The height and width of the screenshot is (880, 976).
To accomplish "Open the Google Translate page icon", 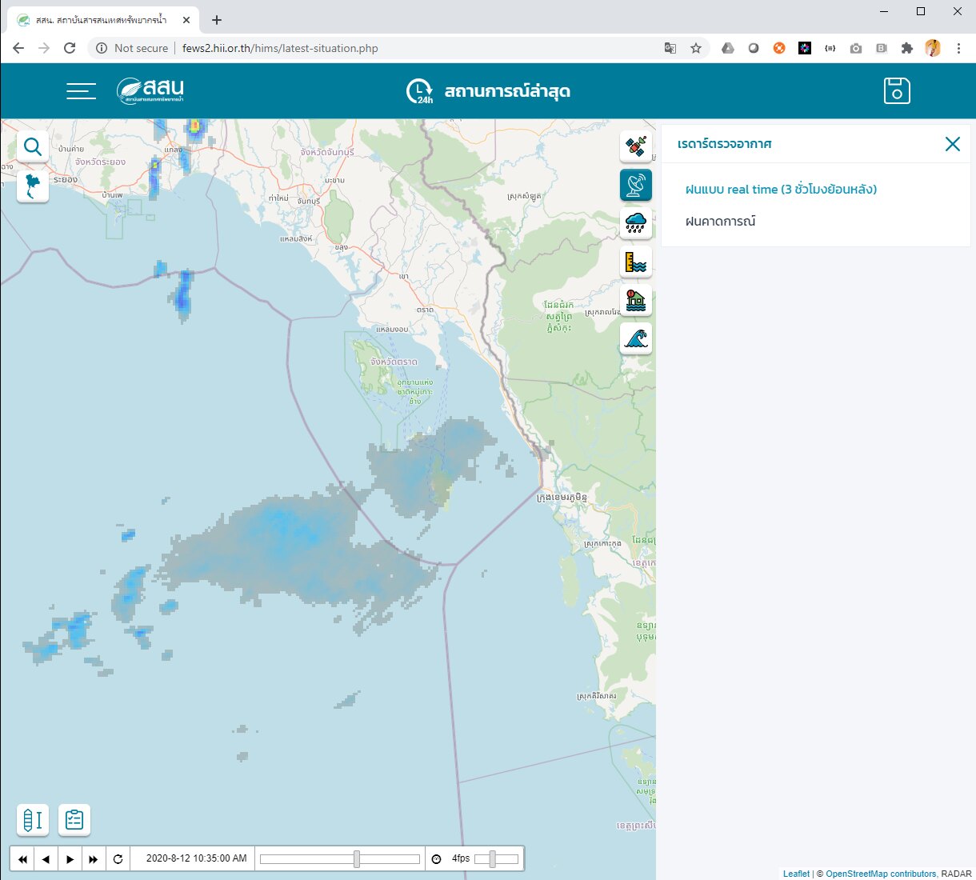I will click(x=670, y=48).
